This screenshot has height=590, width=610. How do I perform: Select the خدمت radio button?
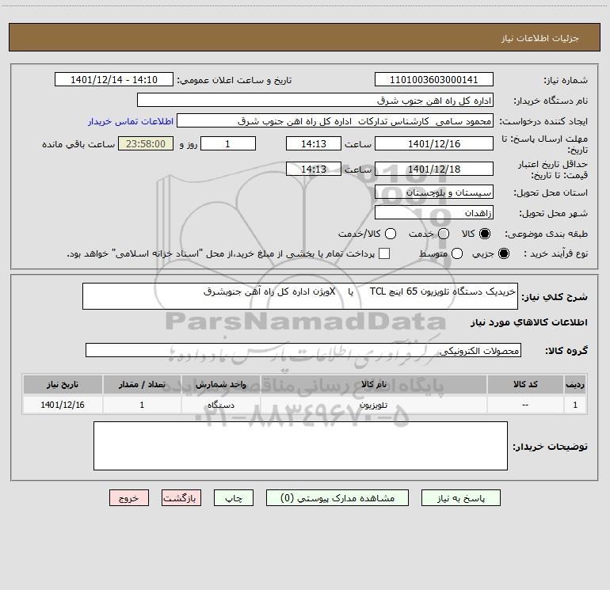point(444,234)
